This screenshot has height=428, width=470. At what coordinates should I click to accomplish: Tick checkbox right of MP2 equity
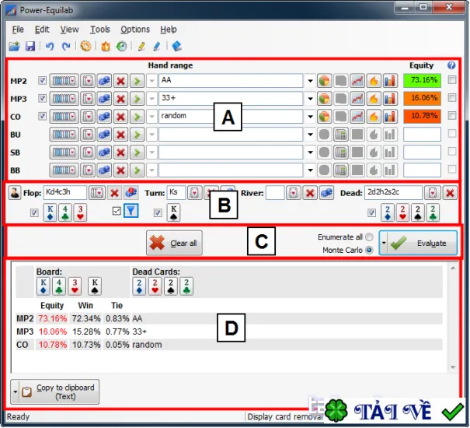click(451, 80)
